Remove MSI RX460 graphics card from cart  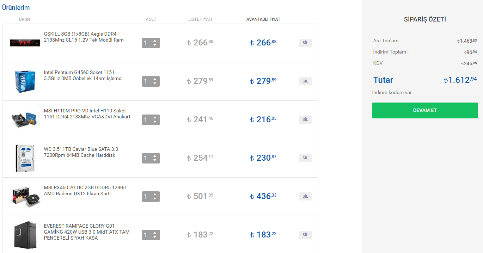point(305,197)
